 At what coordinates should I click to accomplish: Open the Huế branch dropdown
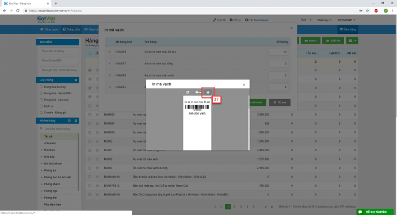306,20
